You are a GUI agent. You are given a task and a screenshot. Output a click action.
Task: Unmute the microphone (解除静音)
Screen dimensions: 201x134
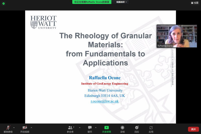[8, 129]
